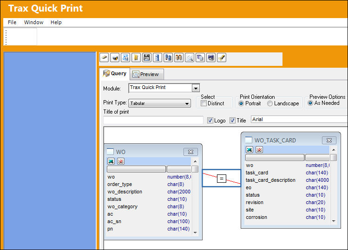This screenshot has height=250, width=348.
Task: Click the blue sort icon in toolbar
Action: [x=125, y=58]
